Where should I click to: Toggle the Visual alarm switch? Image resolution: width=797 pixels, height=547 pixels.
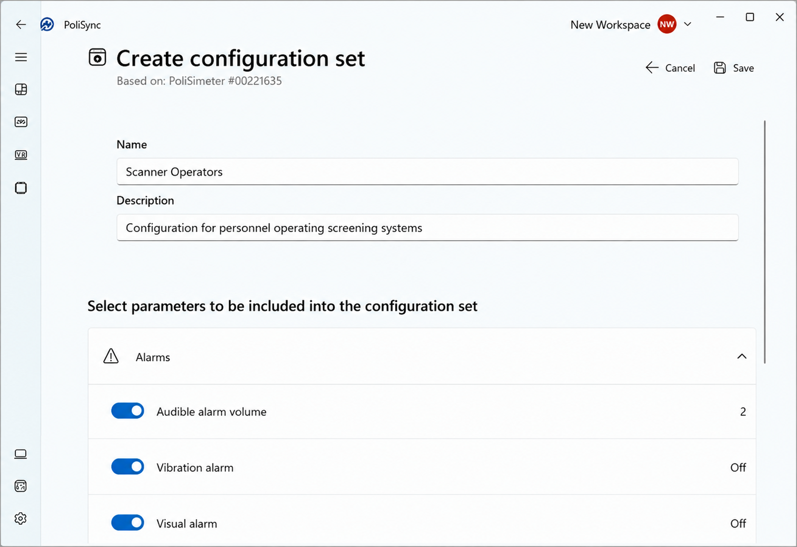(127, 523)
